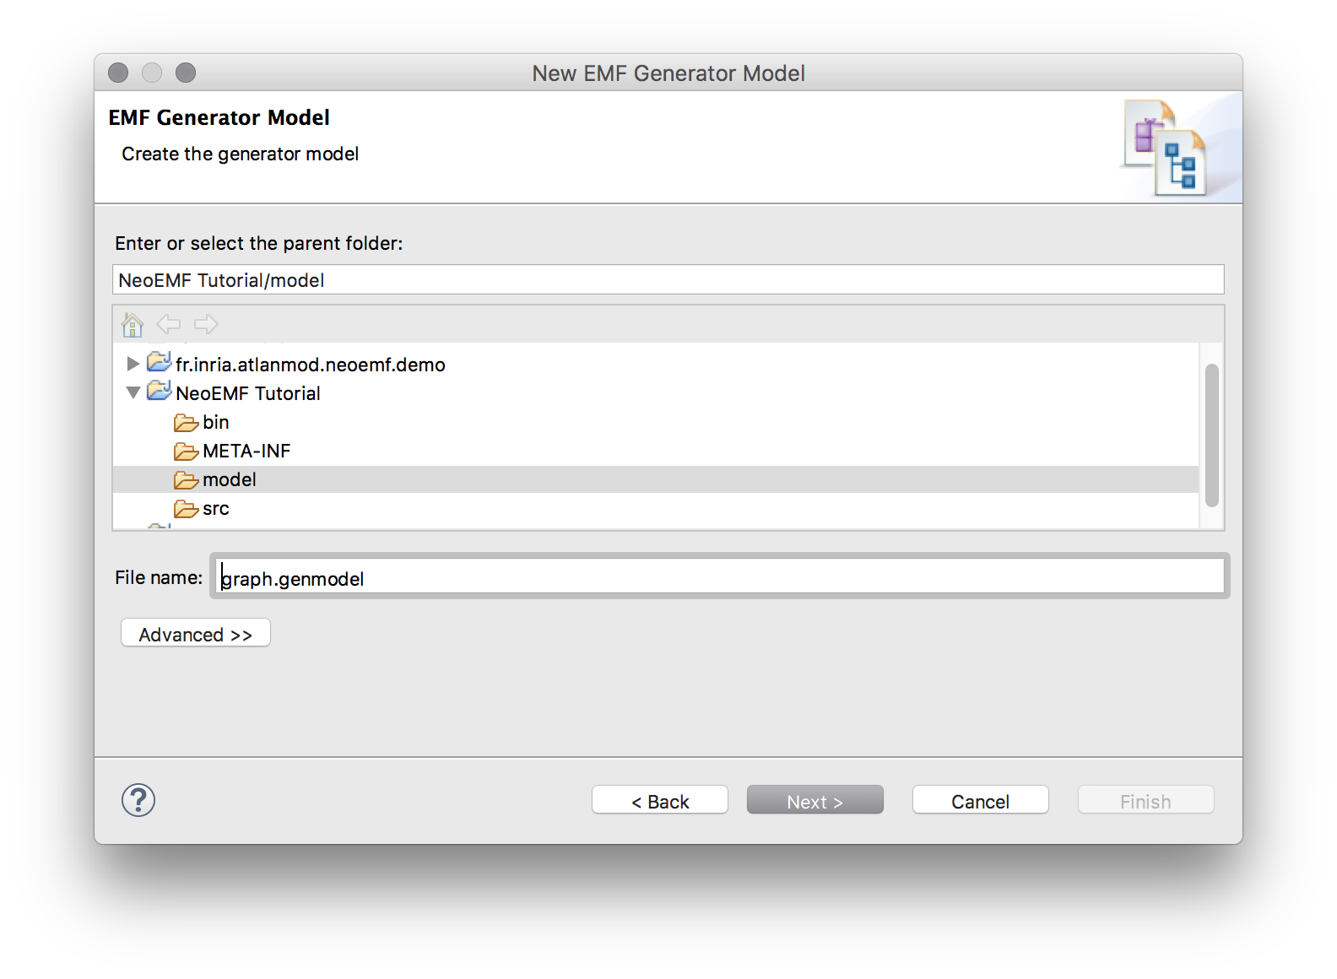Click the folder tree vertical scrollbar
The width and height of the screenshot is (1337, 979).
1211,435
